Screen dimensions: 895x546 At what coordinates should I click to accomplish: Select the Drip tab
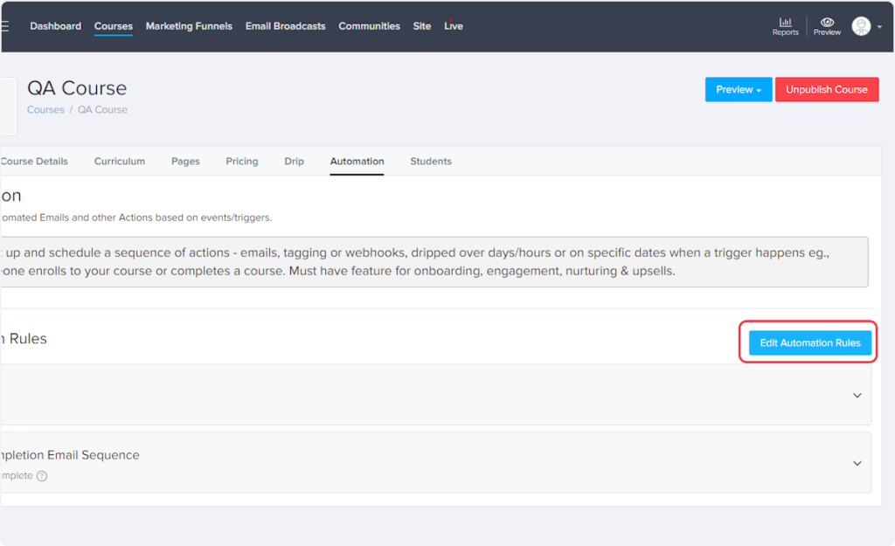coord(294,161)
